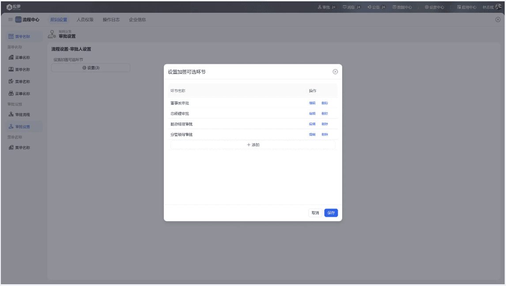Select the highlighted top 菜单名称 sidebar item
Viewport: 506px width, 286px height.
coord(23,37)
